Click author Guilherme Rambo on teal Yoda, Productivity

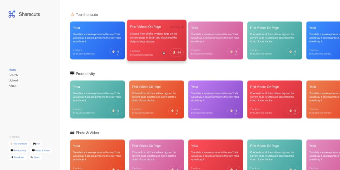84,113
